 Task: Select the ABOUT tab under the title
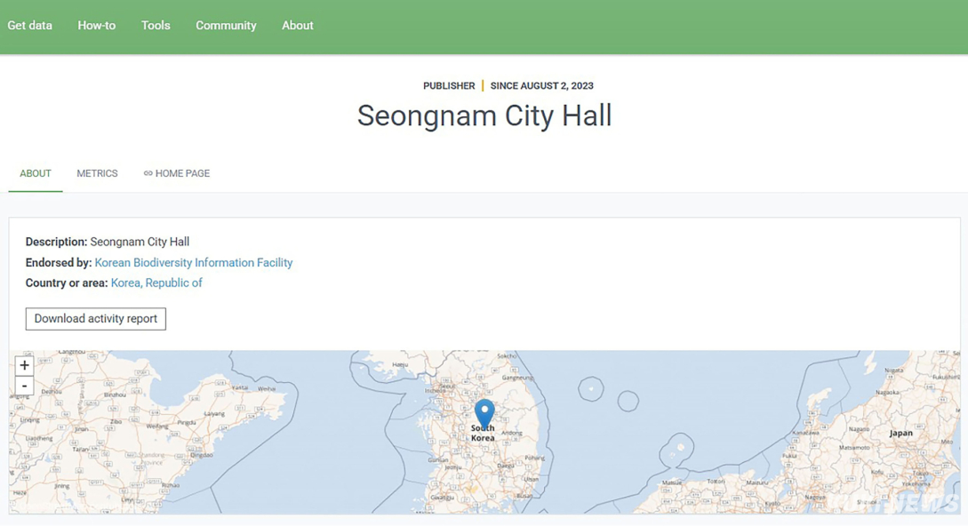(36, 173)
